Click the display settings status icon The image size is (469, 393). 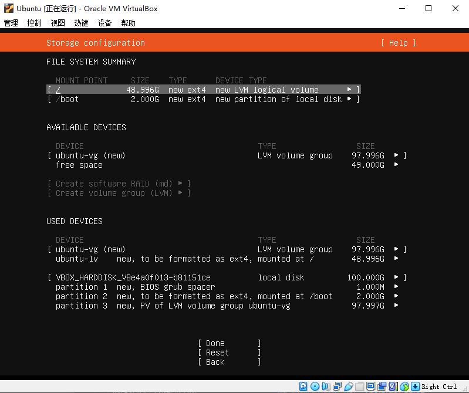[x=370, y=386]
